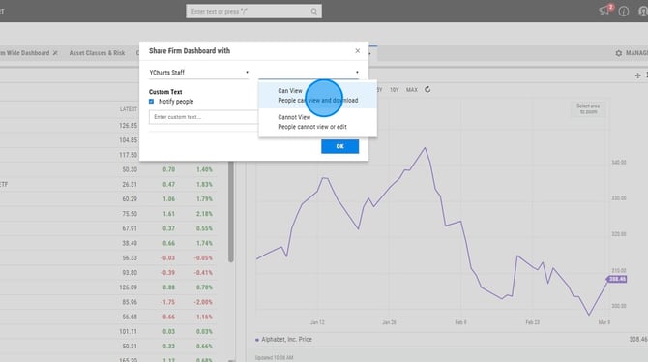Click the -0.41% cell
The height and width of the screenshot is (362, 648).
coord(203,273)
